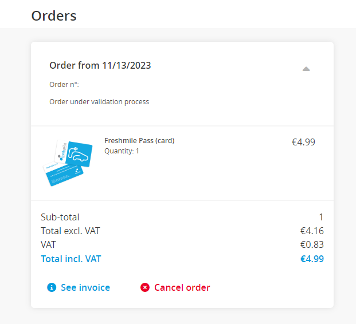The image size is (356, 324).
Task: Select the €4.99 product price
Action: pyautogui.click(x=303, y=142)
